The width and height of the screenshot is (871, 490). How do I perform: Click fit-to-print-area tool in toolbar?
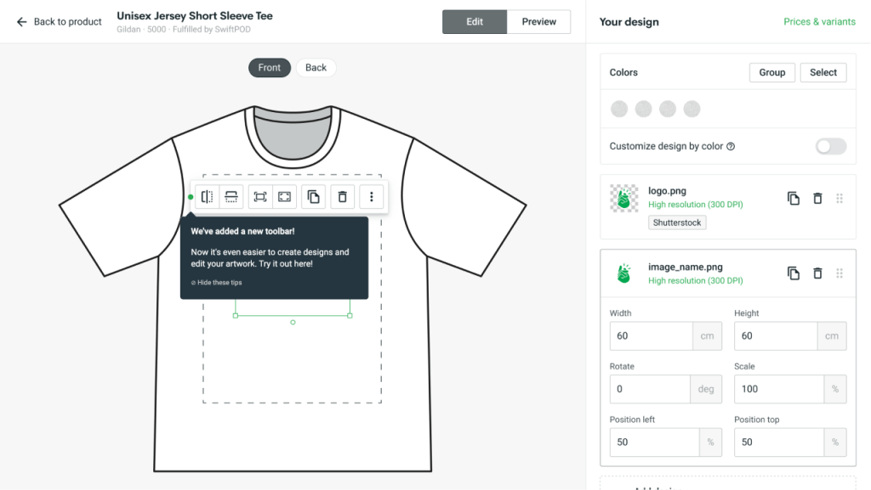pyautogui.click(x=260, y=197)
